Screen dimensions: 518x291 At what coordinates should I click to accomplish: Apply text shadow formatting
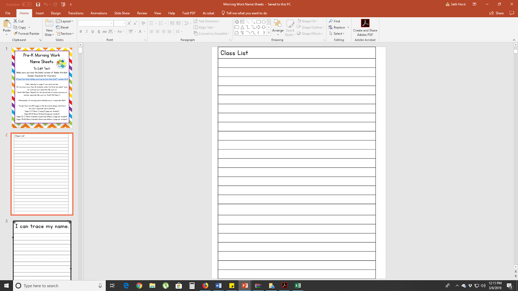pyautogui.click(x=99, y=32)
